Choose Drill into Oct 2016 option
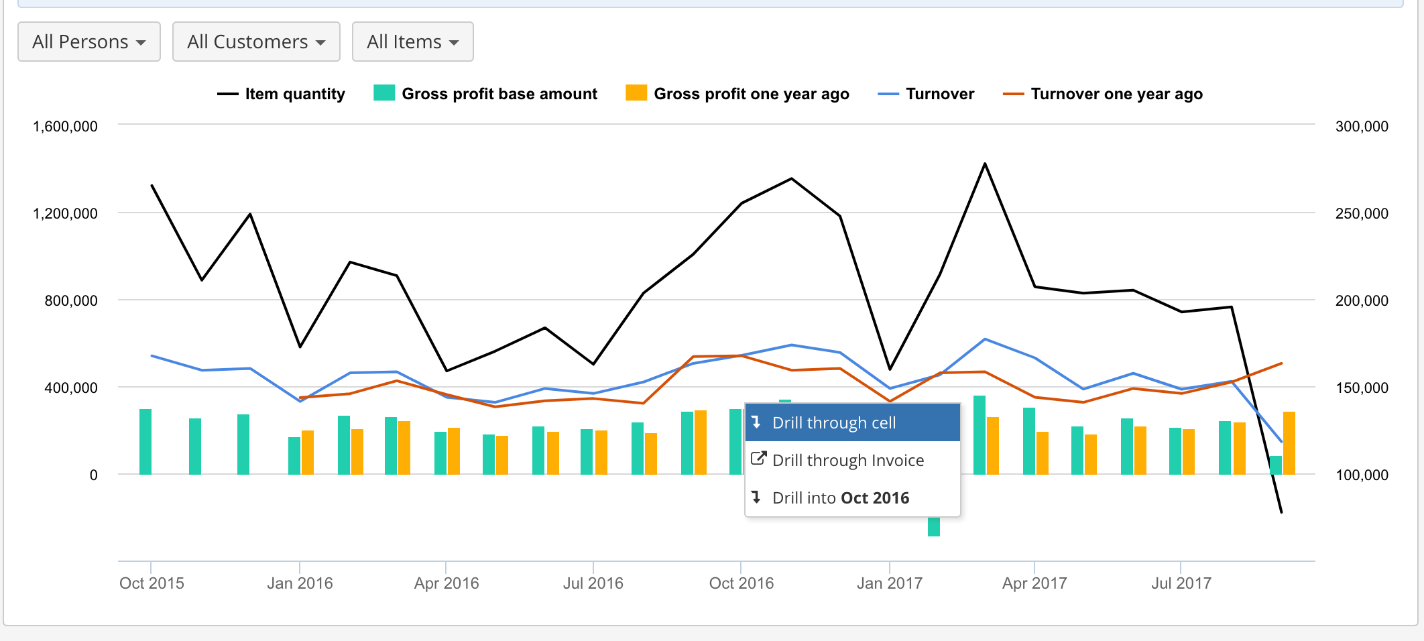 tap(841, 498)
